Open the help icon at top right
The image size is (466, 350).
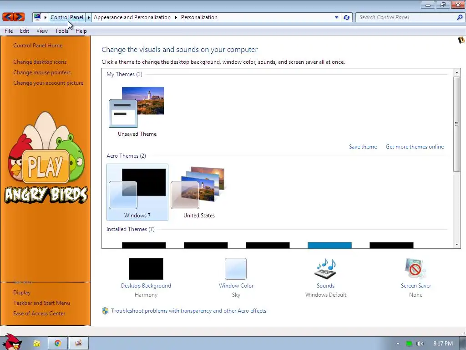click(x=461, y=40)
